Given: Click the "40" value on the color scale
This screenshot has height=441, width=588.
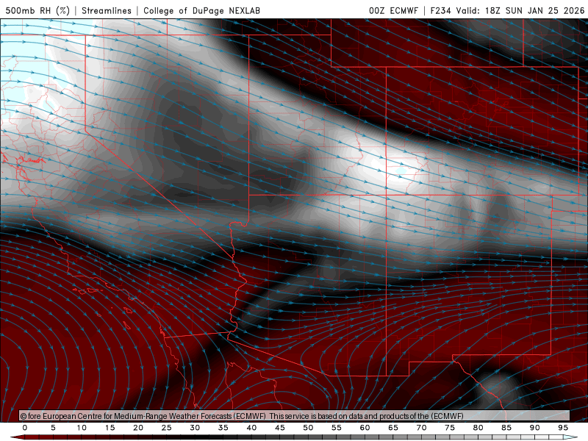Looking at the screenshot, I should tap(251, 428).
